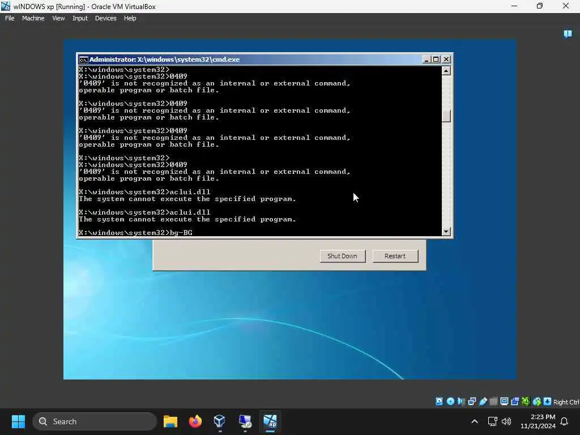Click the gray shared folders status icon

[x=493, y=402]
